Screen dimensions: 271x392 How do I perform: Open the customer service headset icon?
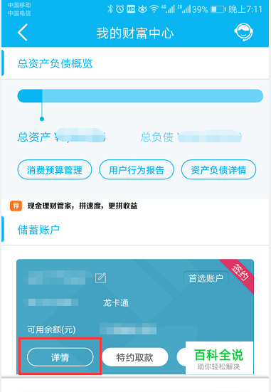243,32
